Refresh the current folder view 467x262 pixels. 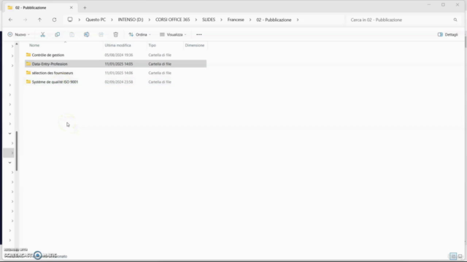(54, 20)
